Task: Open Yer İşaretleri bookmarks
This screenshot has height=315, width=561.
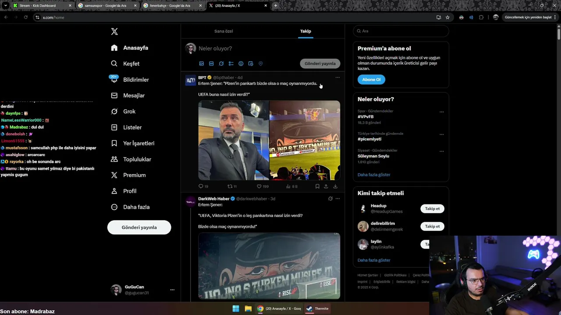Action: [x=132, y=143]
